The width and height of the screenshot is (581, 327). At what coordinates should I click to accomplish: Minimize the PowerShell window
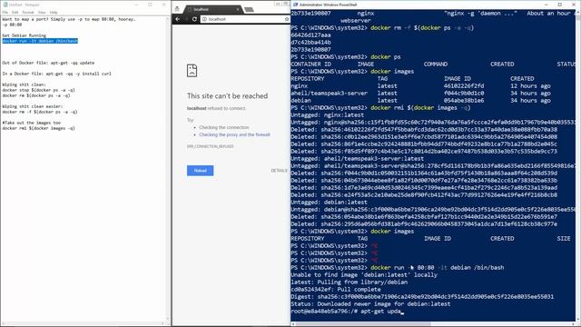547,5
